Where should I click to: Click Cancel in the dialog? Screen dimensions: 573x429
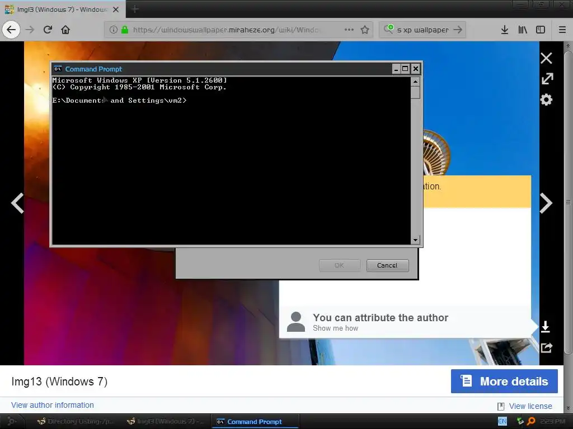tap(387, 265)
